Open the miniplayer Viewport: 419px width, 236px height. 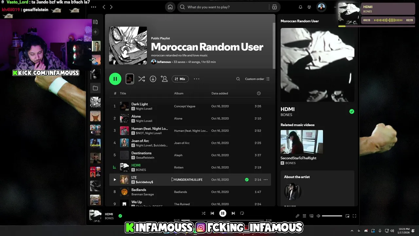pyautogui.click(x=347, y=216)
